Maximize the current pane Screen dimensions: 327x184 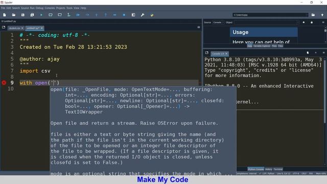click(133, 15)
